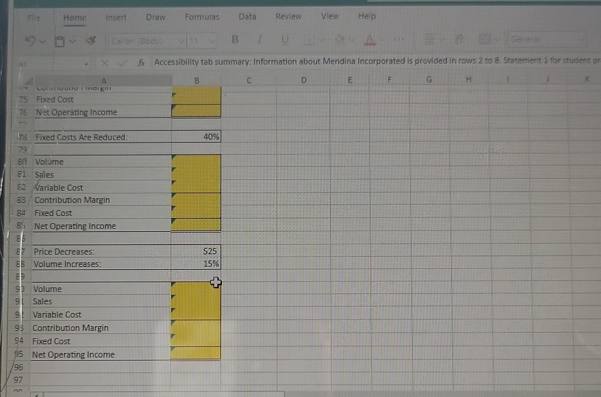The width and height of the screenshot is (601, 397).
Task: Expand the Paste options dropdown arrow
Action: click(x=72, y=41)
